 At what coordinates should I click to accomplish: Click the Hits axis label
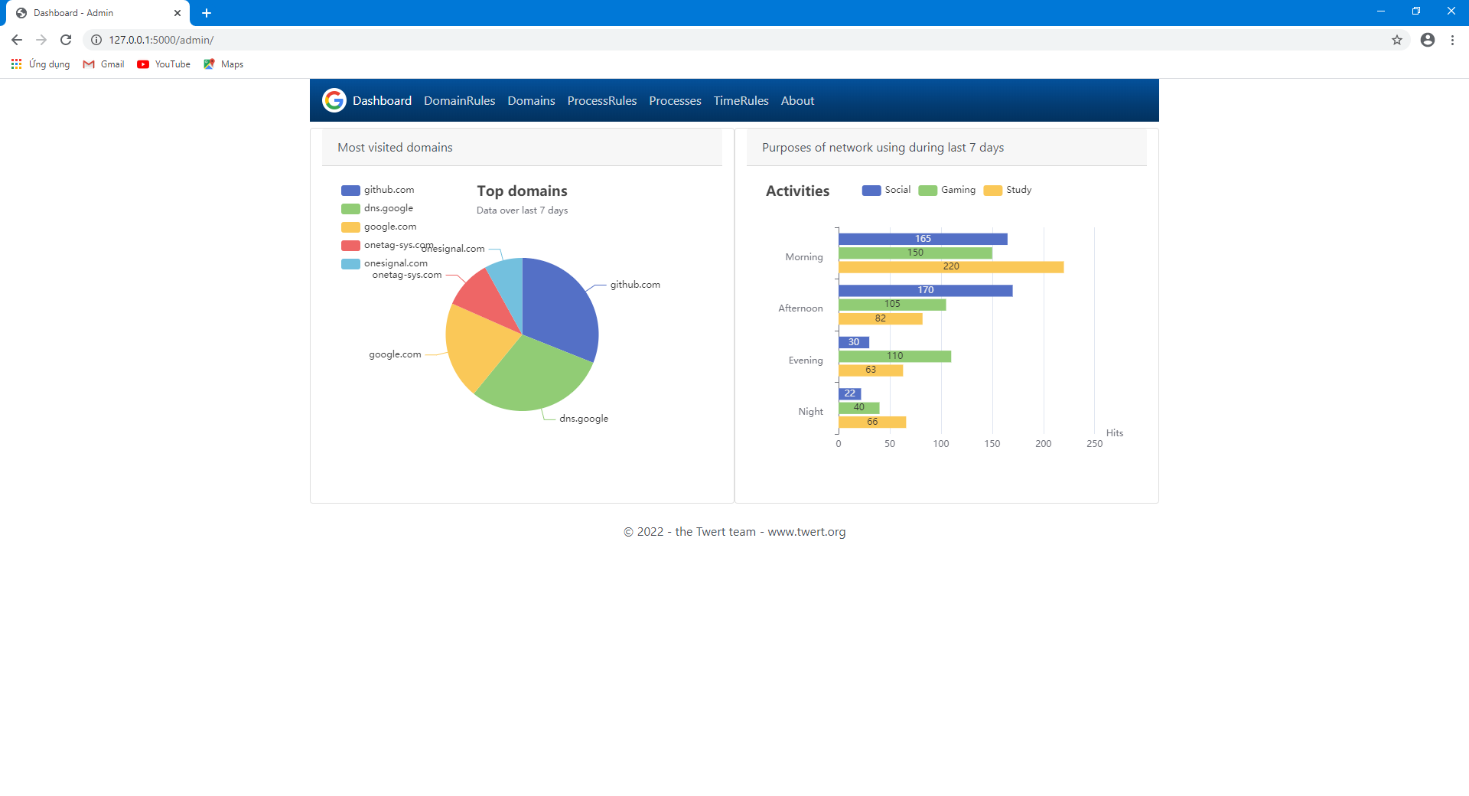click(x=1115, y=433)
